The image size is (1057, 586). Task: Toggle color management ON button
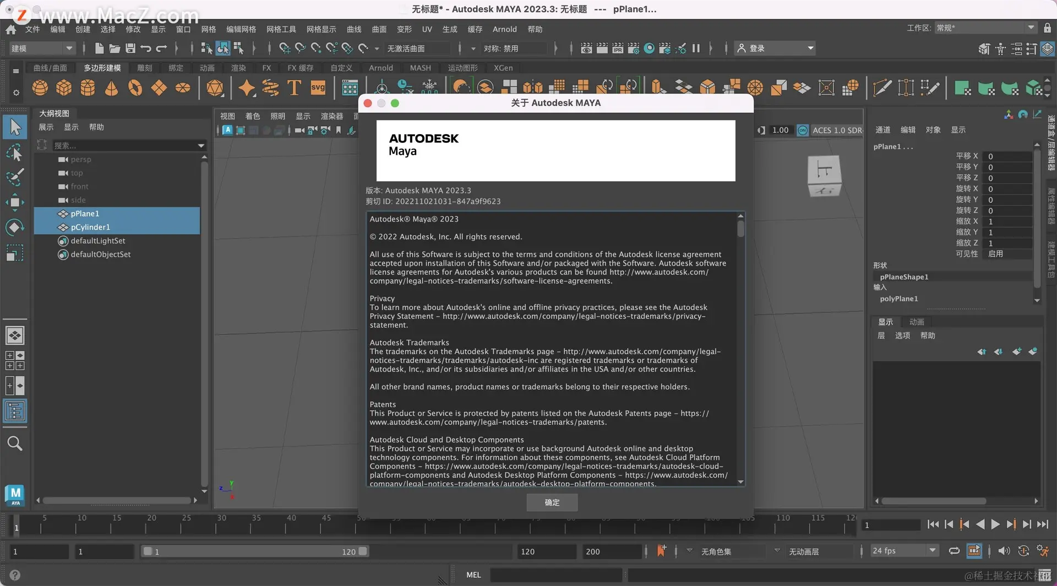tap(803, 130)
